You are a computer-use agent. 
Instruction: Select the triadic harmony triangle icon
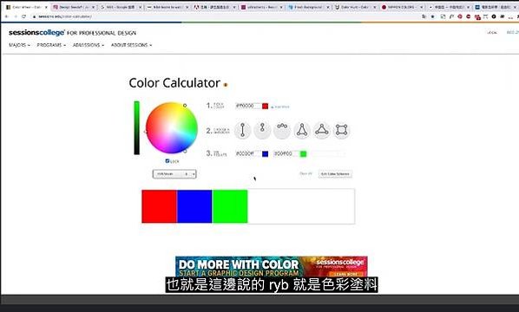[x=322, y=130]
